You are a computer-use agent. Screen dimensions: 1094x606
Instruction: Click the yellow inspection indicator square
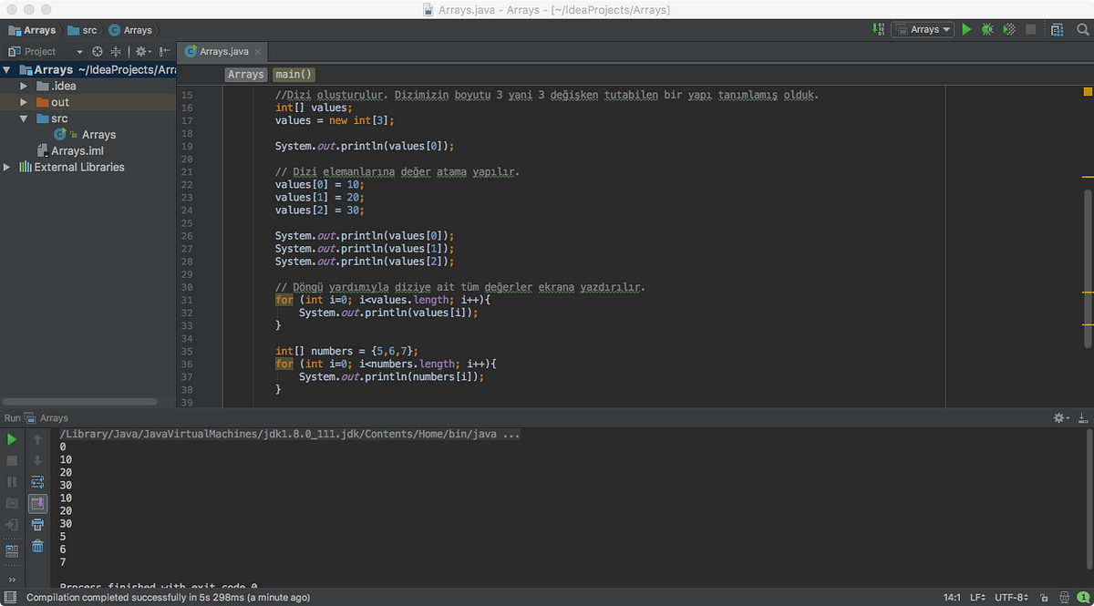1088,92
